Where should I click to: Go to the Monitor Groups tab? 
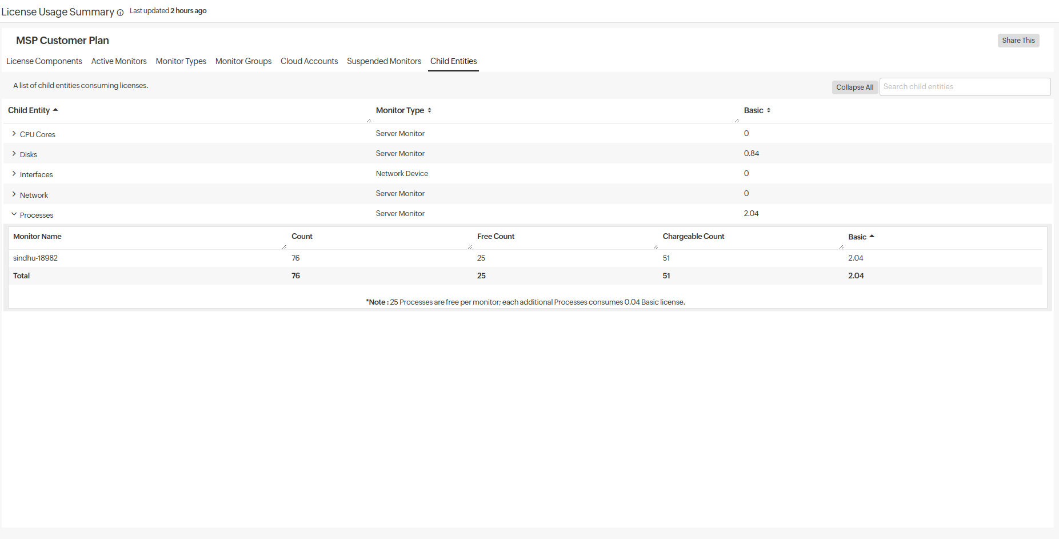coord(243,61)
